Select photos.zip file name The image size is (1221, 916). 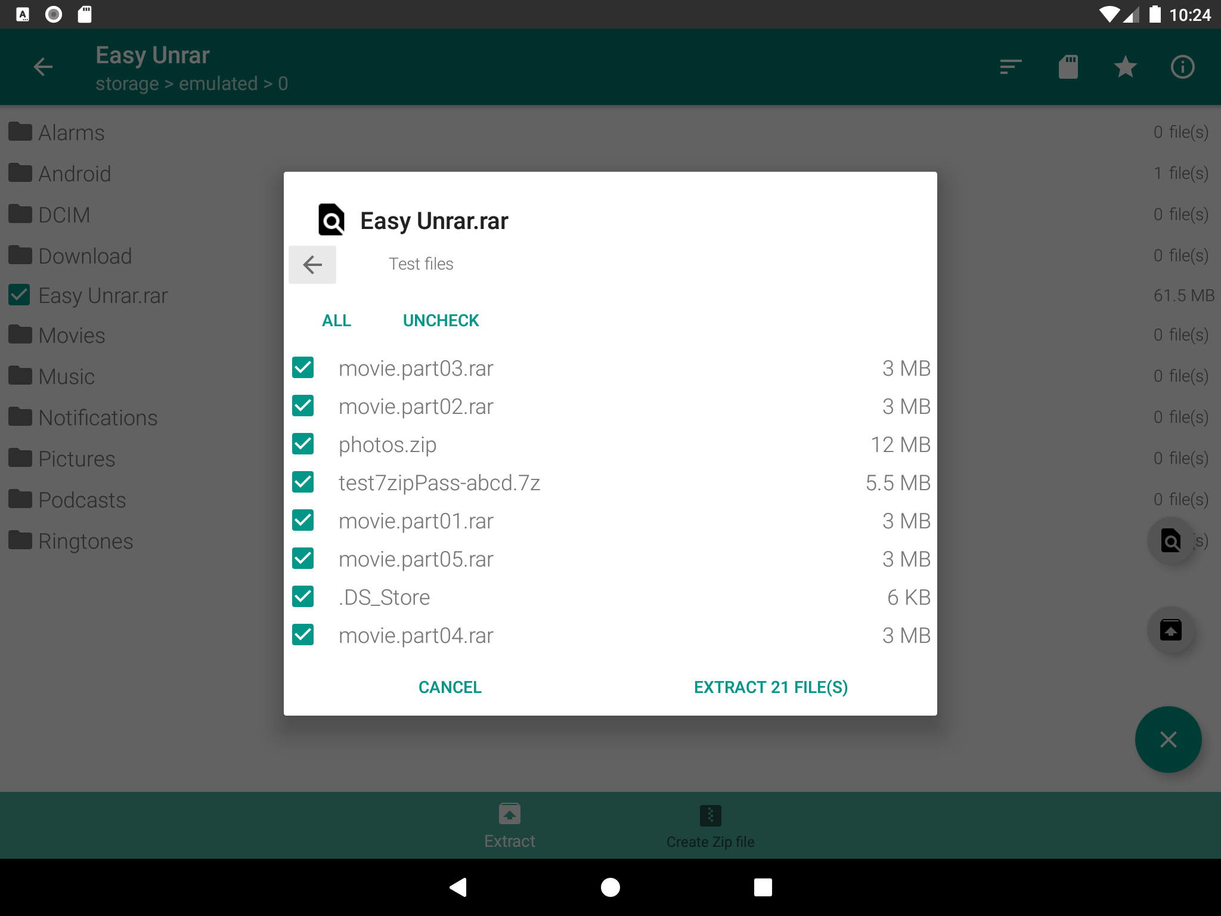coord(388,445)
